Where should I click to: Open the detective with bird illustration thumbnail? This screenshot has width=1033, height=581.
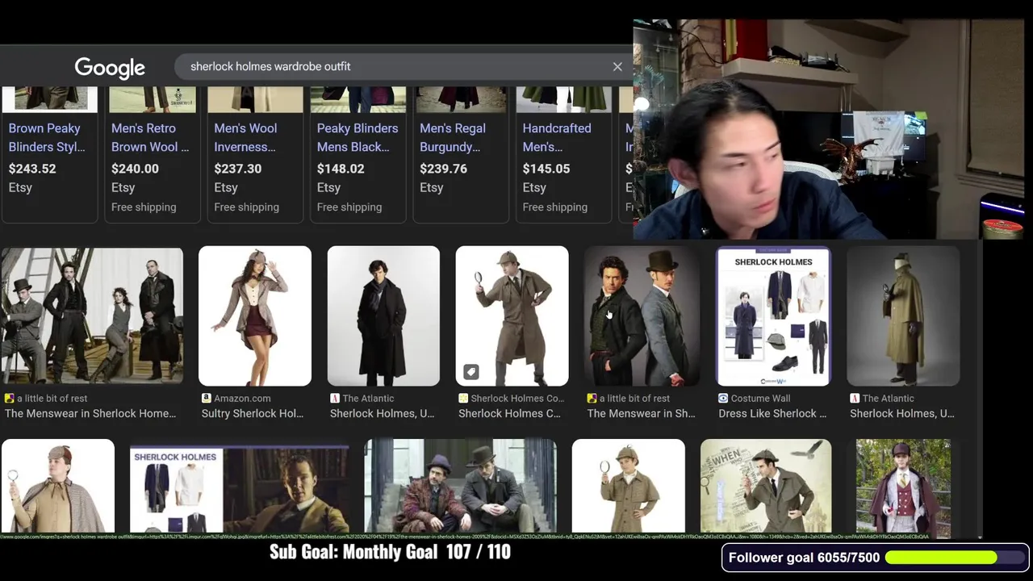(x=766, y=486)
